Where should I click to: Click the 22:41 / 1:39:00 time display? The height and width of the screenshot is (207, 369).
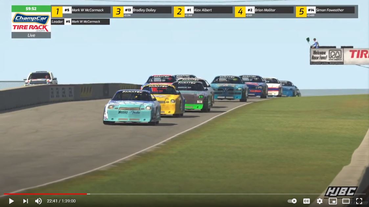pyautogui.click(x=61, y=201)
